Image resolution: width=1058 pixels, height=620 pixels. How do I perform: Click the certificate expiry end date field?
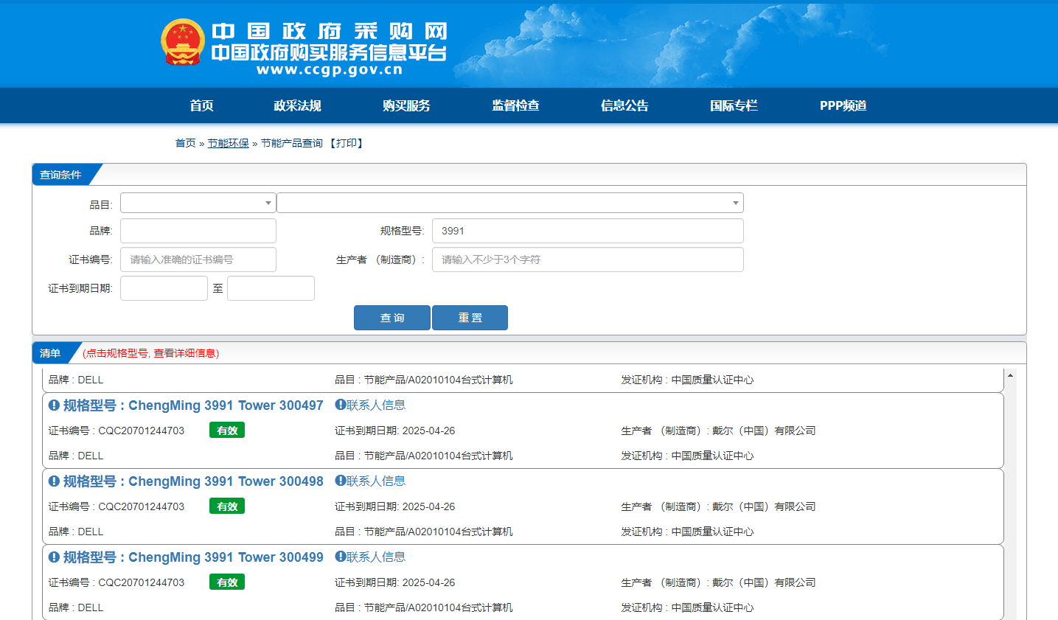coord(271,288)
